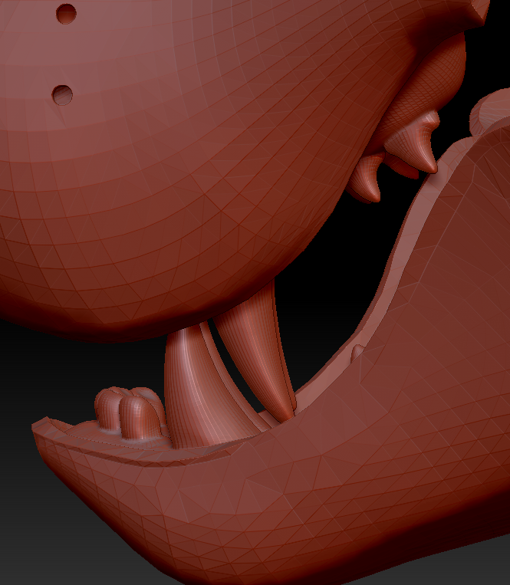Click the upper round hole on the head
The width and height of the screenshot is (510, 585).
click(x=67, y=14)
